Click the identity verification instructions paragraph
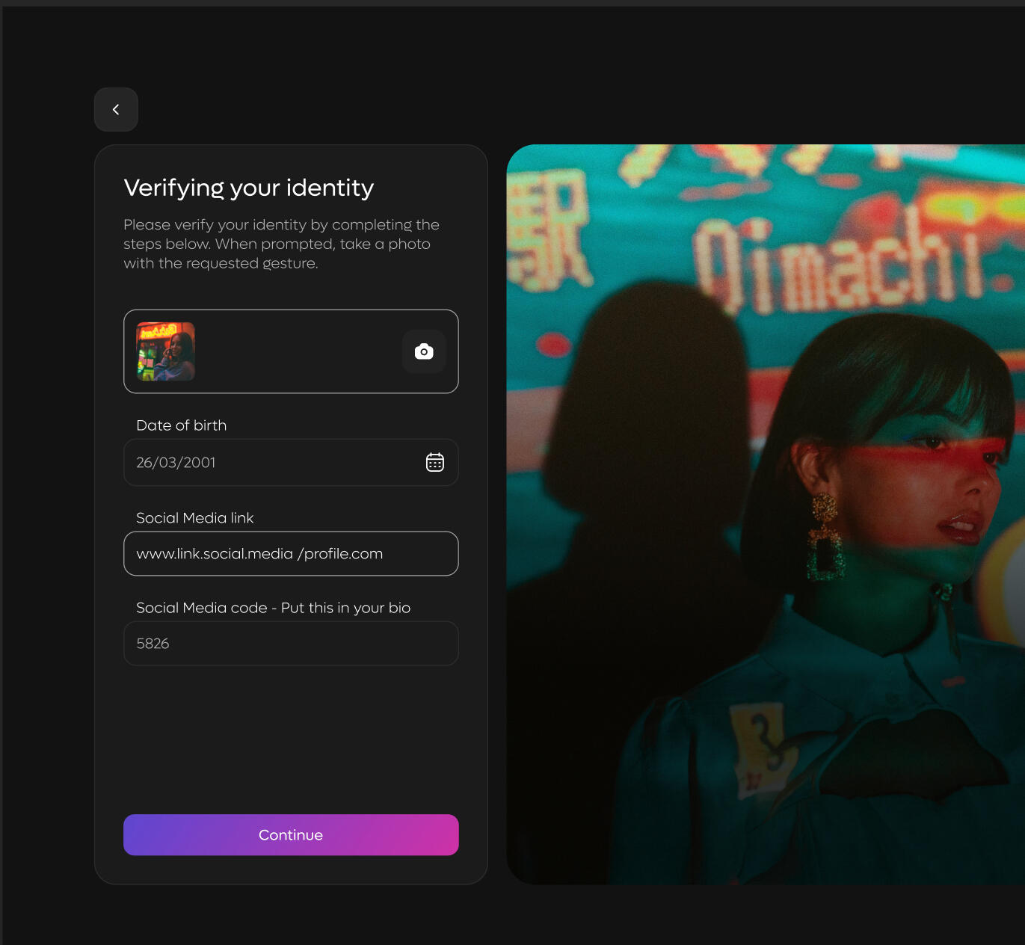1025x945 pixels. [x=281, y=244]
